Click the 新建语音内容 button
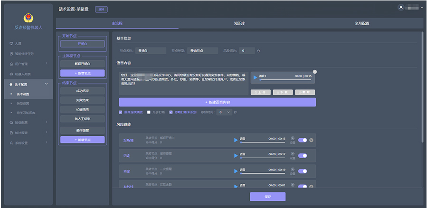This screenshot has width=427, height=208. [x=217, y=102]
